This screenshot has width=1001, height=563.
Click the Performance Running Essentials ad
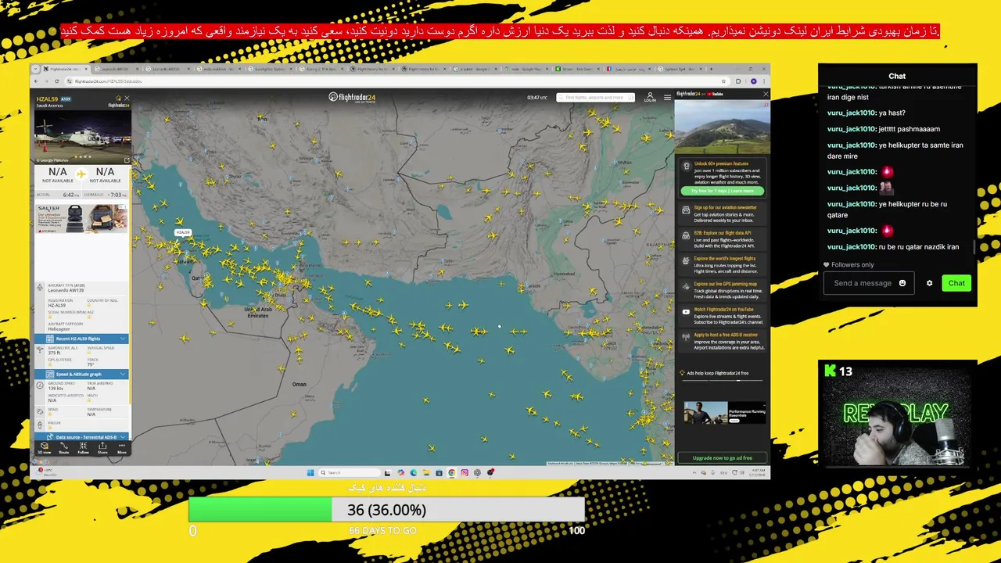[724, 412]
